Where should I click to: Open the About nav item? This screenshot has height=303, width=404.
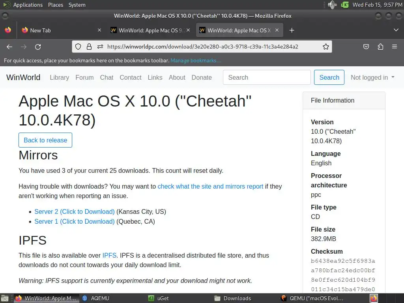[177, 77]
